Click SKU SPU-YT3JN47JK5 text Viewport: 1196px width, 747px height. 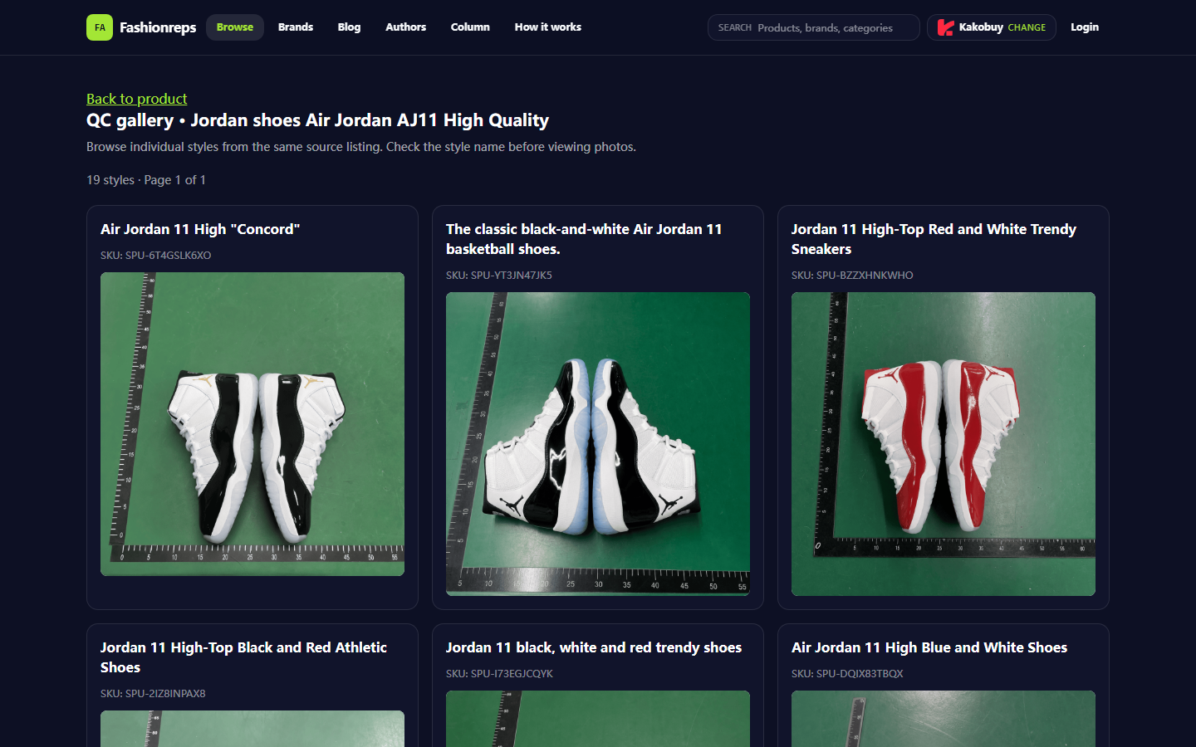coord(499,275)
